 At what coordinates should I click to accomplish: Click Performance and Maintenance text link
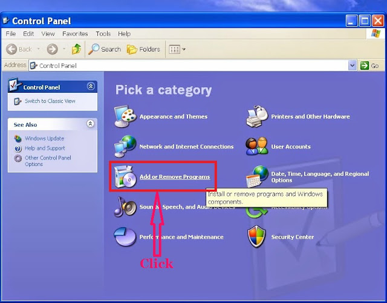click(x=181, y=237)
